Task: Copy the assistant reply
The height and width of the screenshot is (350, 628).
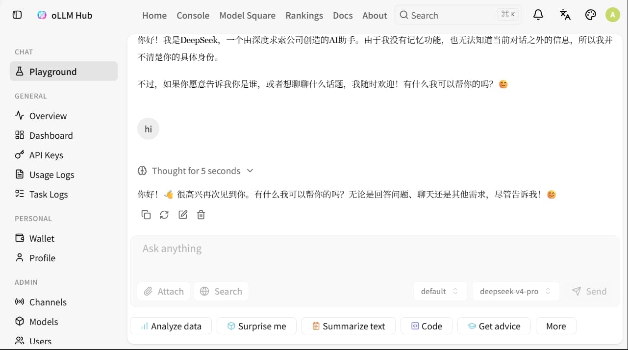Action: [146, 215]
